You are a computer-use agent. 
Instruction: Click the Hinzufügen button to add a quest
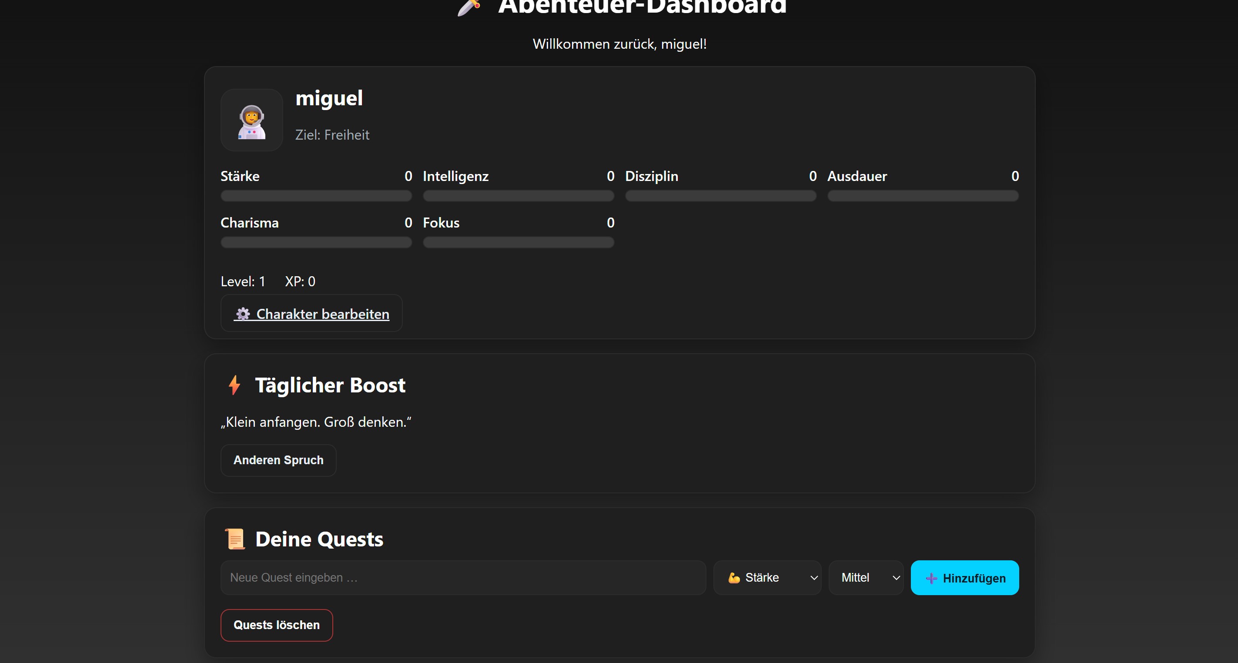tap(964, 578)
